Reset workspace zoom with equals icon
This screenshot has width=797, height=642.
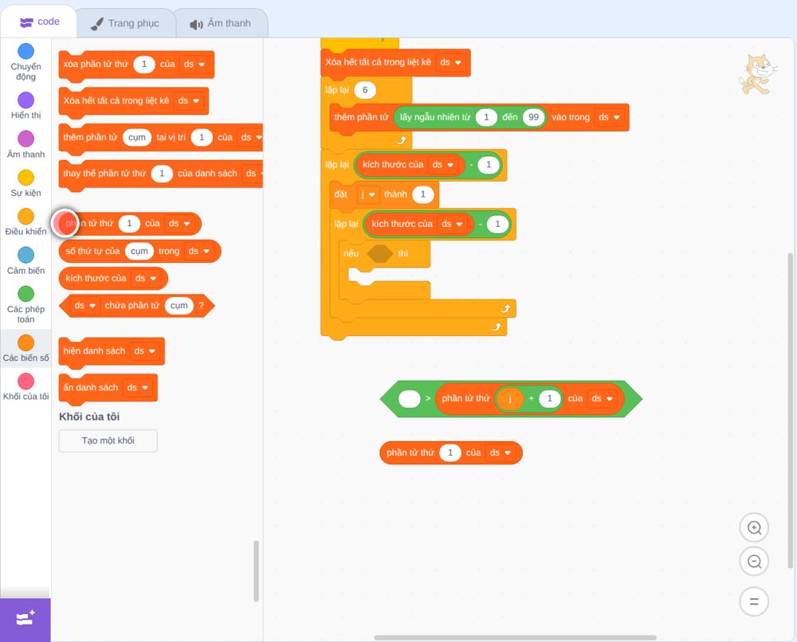pyautogui.click(x=754, y=601)
